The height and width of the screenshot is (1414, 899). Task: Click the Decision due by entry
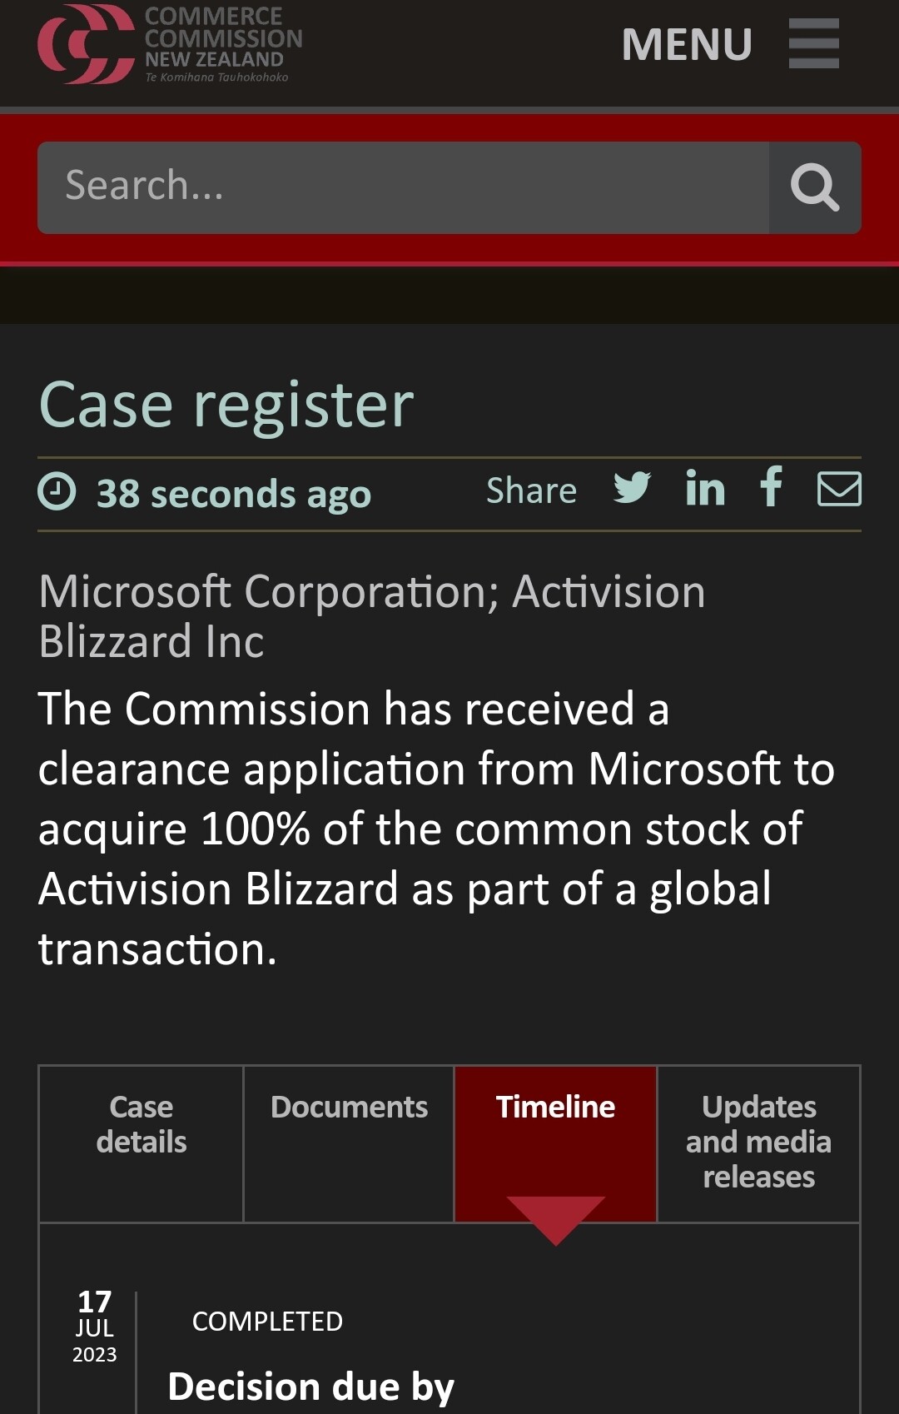coord(310,1387)
